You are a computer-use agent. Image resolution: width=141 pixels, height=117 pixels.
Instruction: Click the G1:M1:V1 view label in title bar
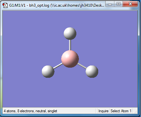(x=17, y=5)
